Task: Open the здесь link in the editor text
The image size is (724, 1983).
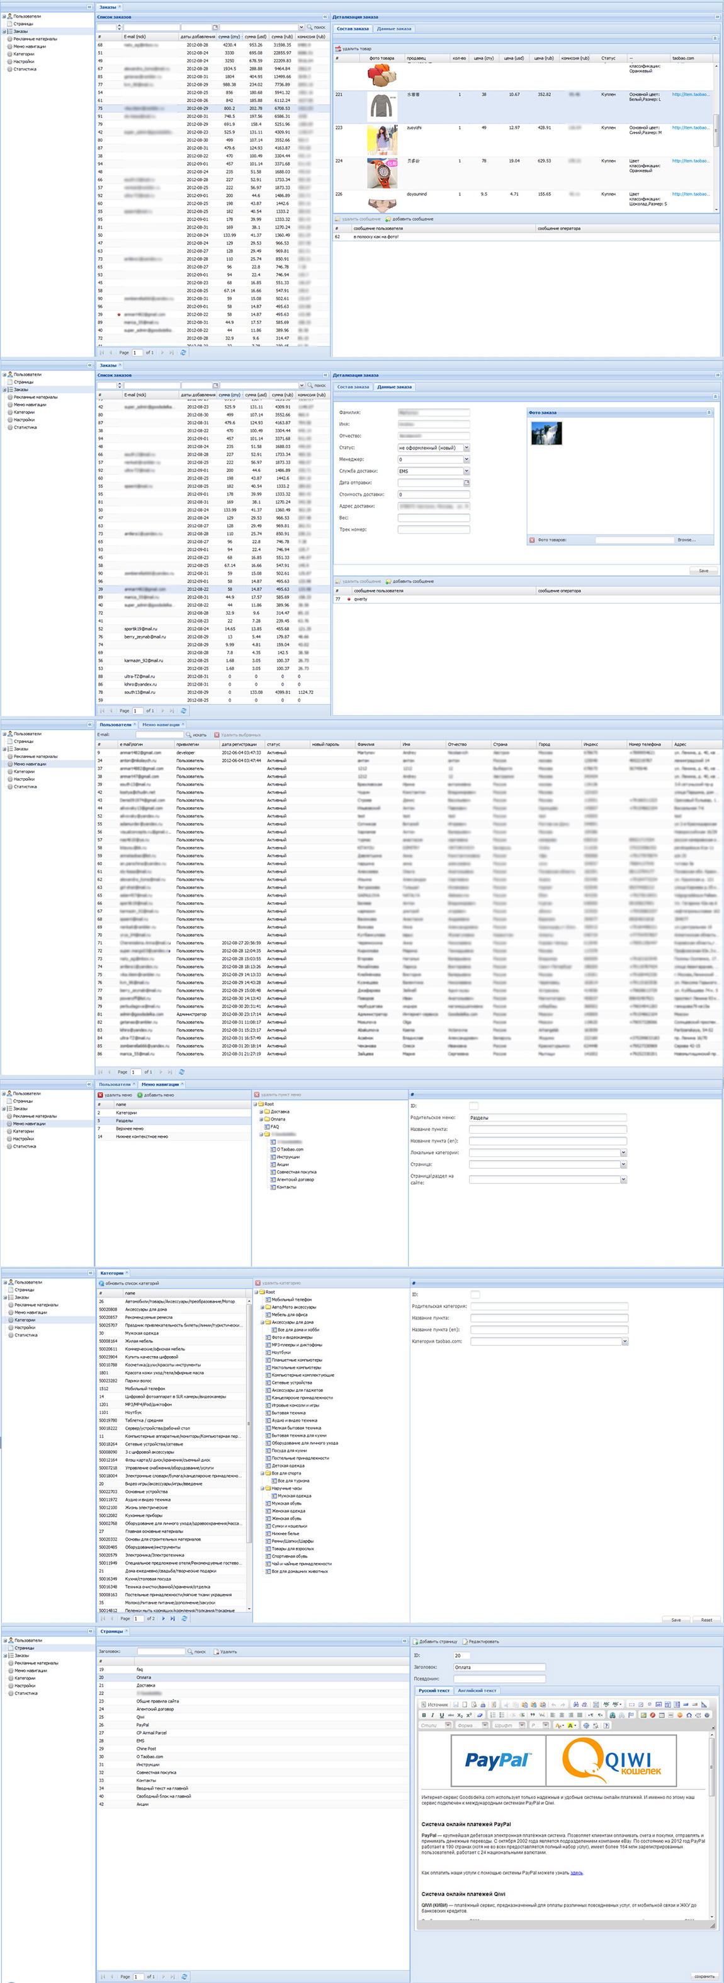Action: [576, 1873]
